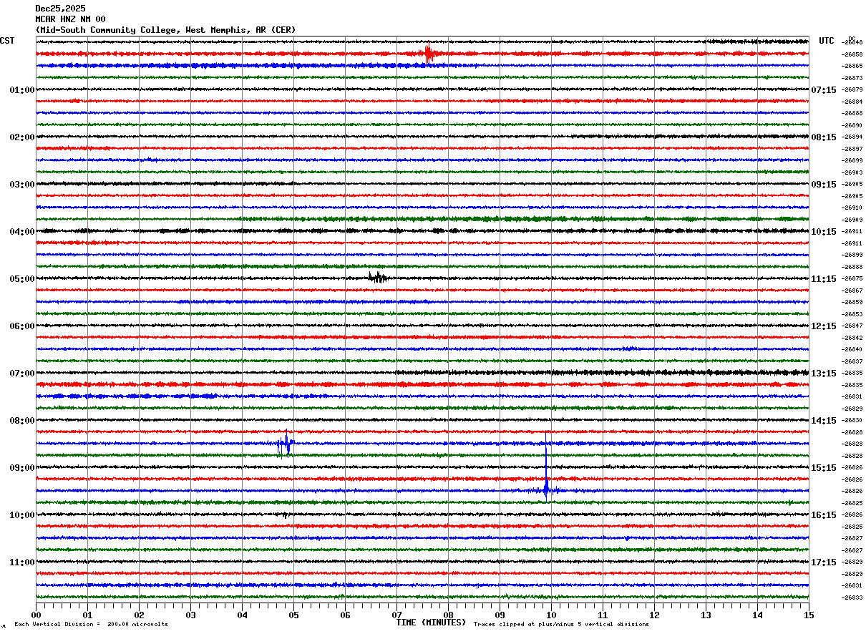The height and width of the screenshot is (634, 866).
Task: Select the 10:00 CST row label
Action: 21,515
